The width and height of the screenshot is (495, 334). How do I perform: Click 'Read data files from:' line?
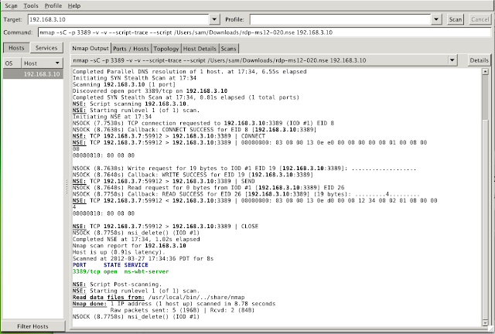point(159,297)
